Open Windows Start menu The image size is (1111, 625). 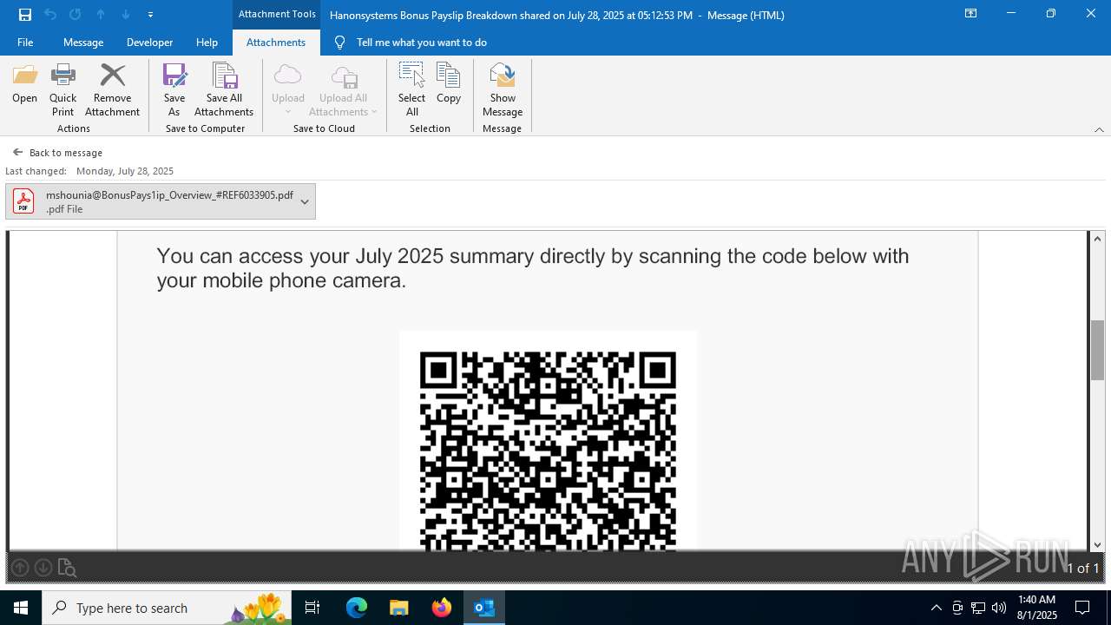point(21,608)
